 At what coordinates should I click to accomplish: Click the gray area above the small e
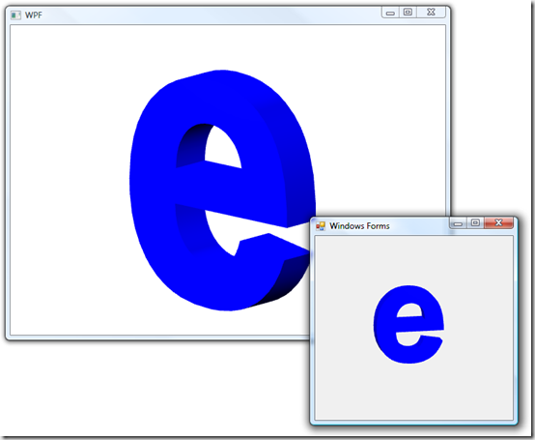pyautogui.click(x=413, y=259)
